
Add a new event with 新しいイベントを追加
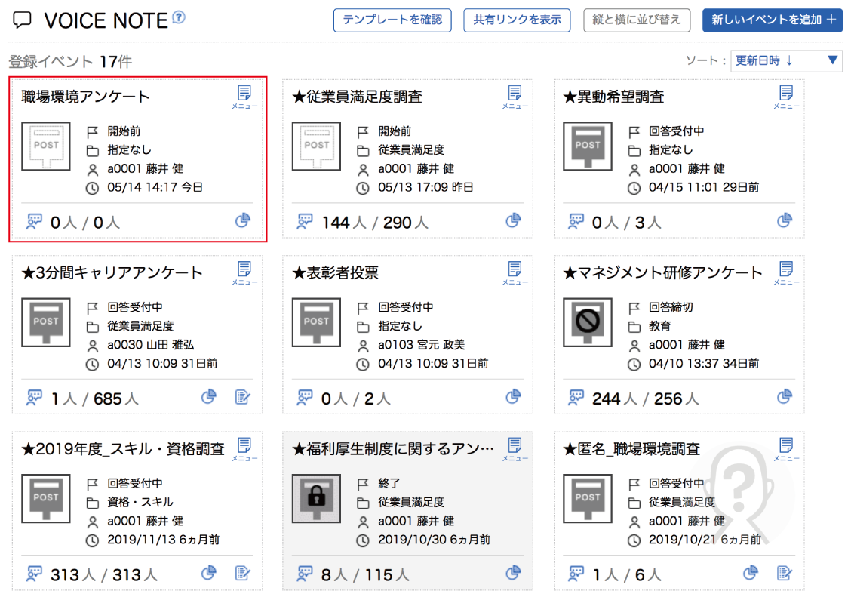772,20
